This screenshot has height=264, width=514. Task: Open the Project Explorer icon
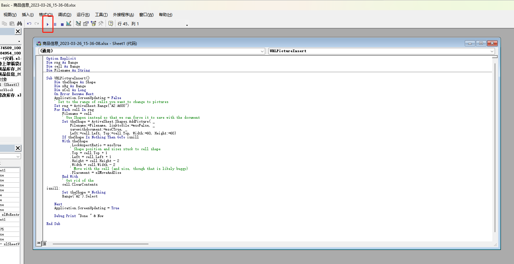coord(78,24)
